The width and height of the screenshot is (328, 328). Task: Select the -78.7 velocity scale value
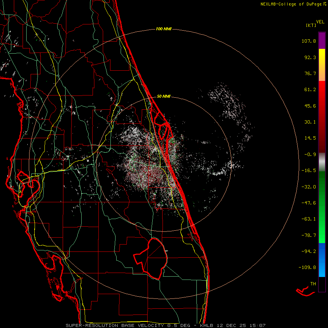309,235
